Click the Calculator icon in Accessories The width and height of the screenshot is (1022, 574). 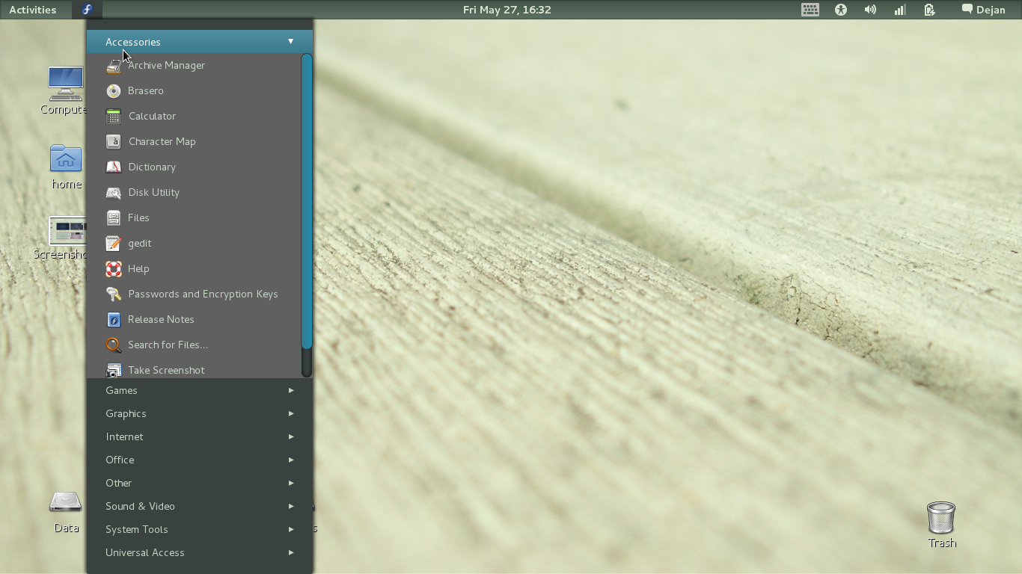click(114, 117)
